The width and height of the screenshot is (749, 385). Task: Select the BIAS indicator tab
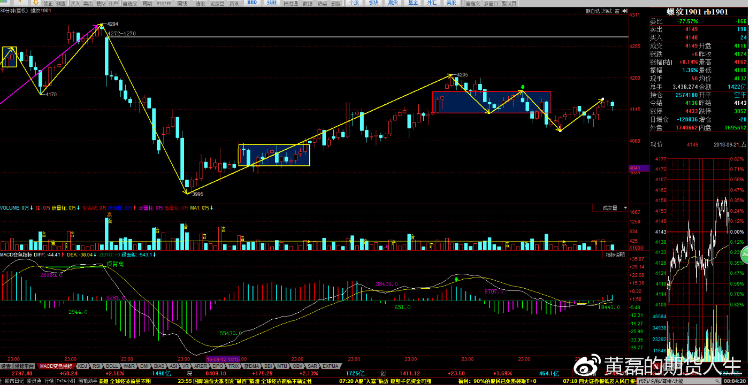click(159, 366)
